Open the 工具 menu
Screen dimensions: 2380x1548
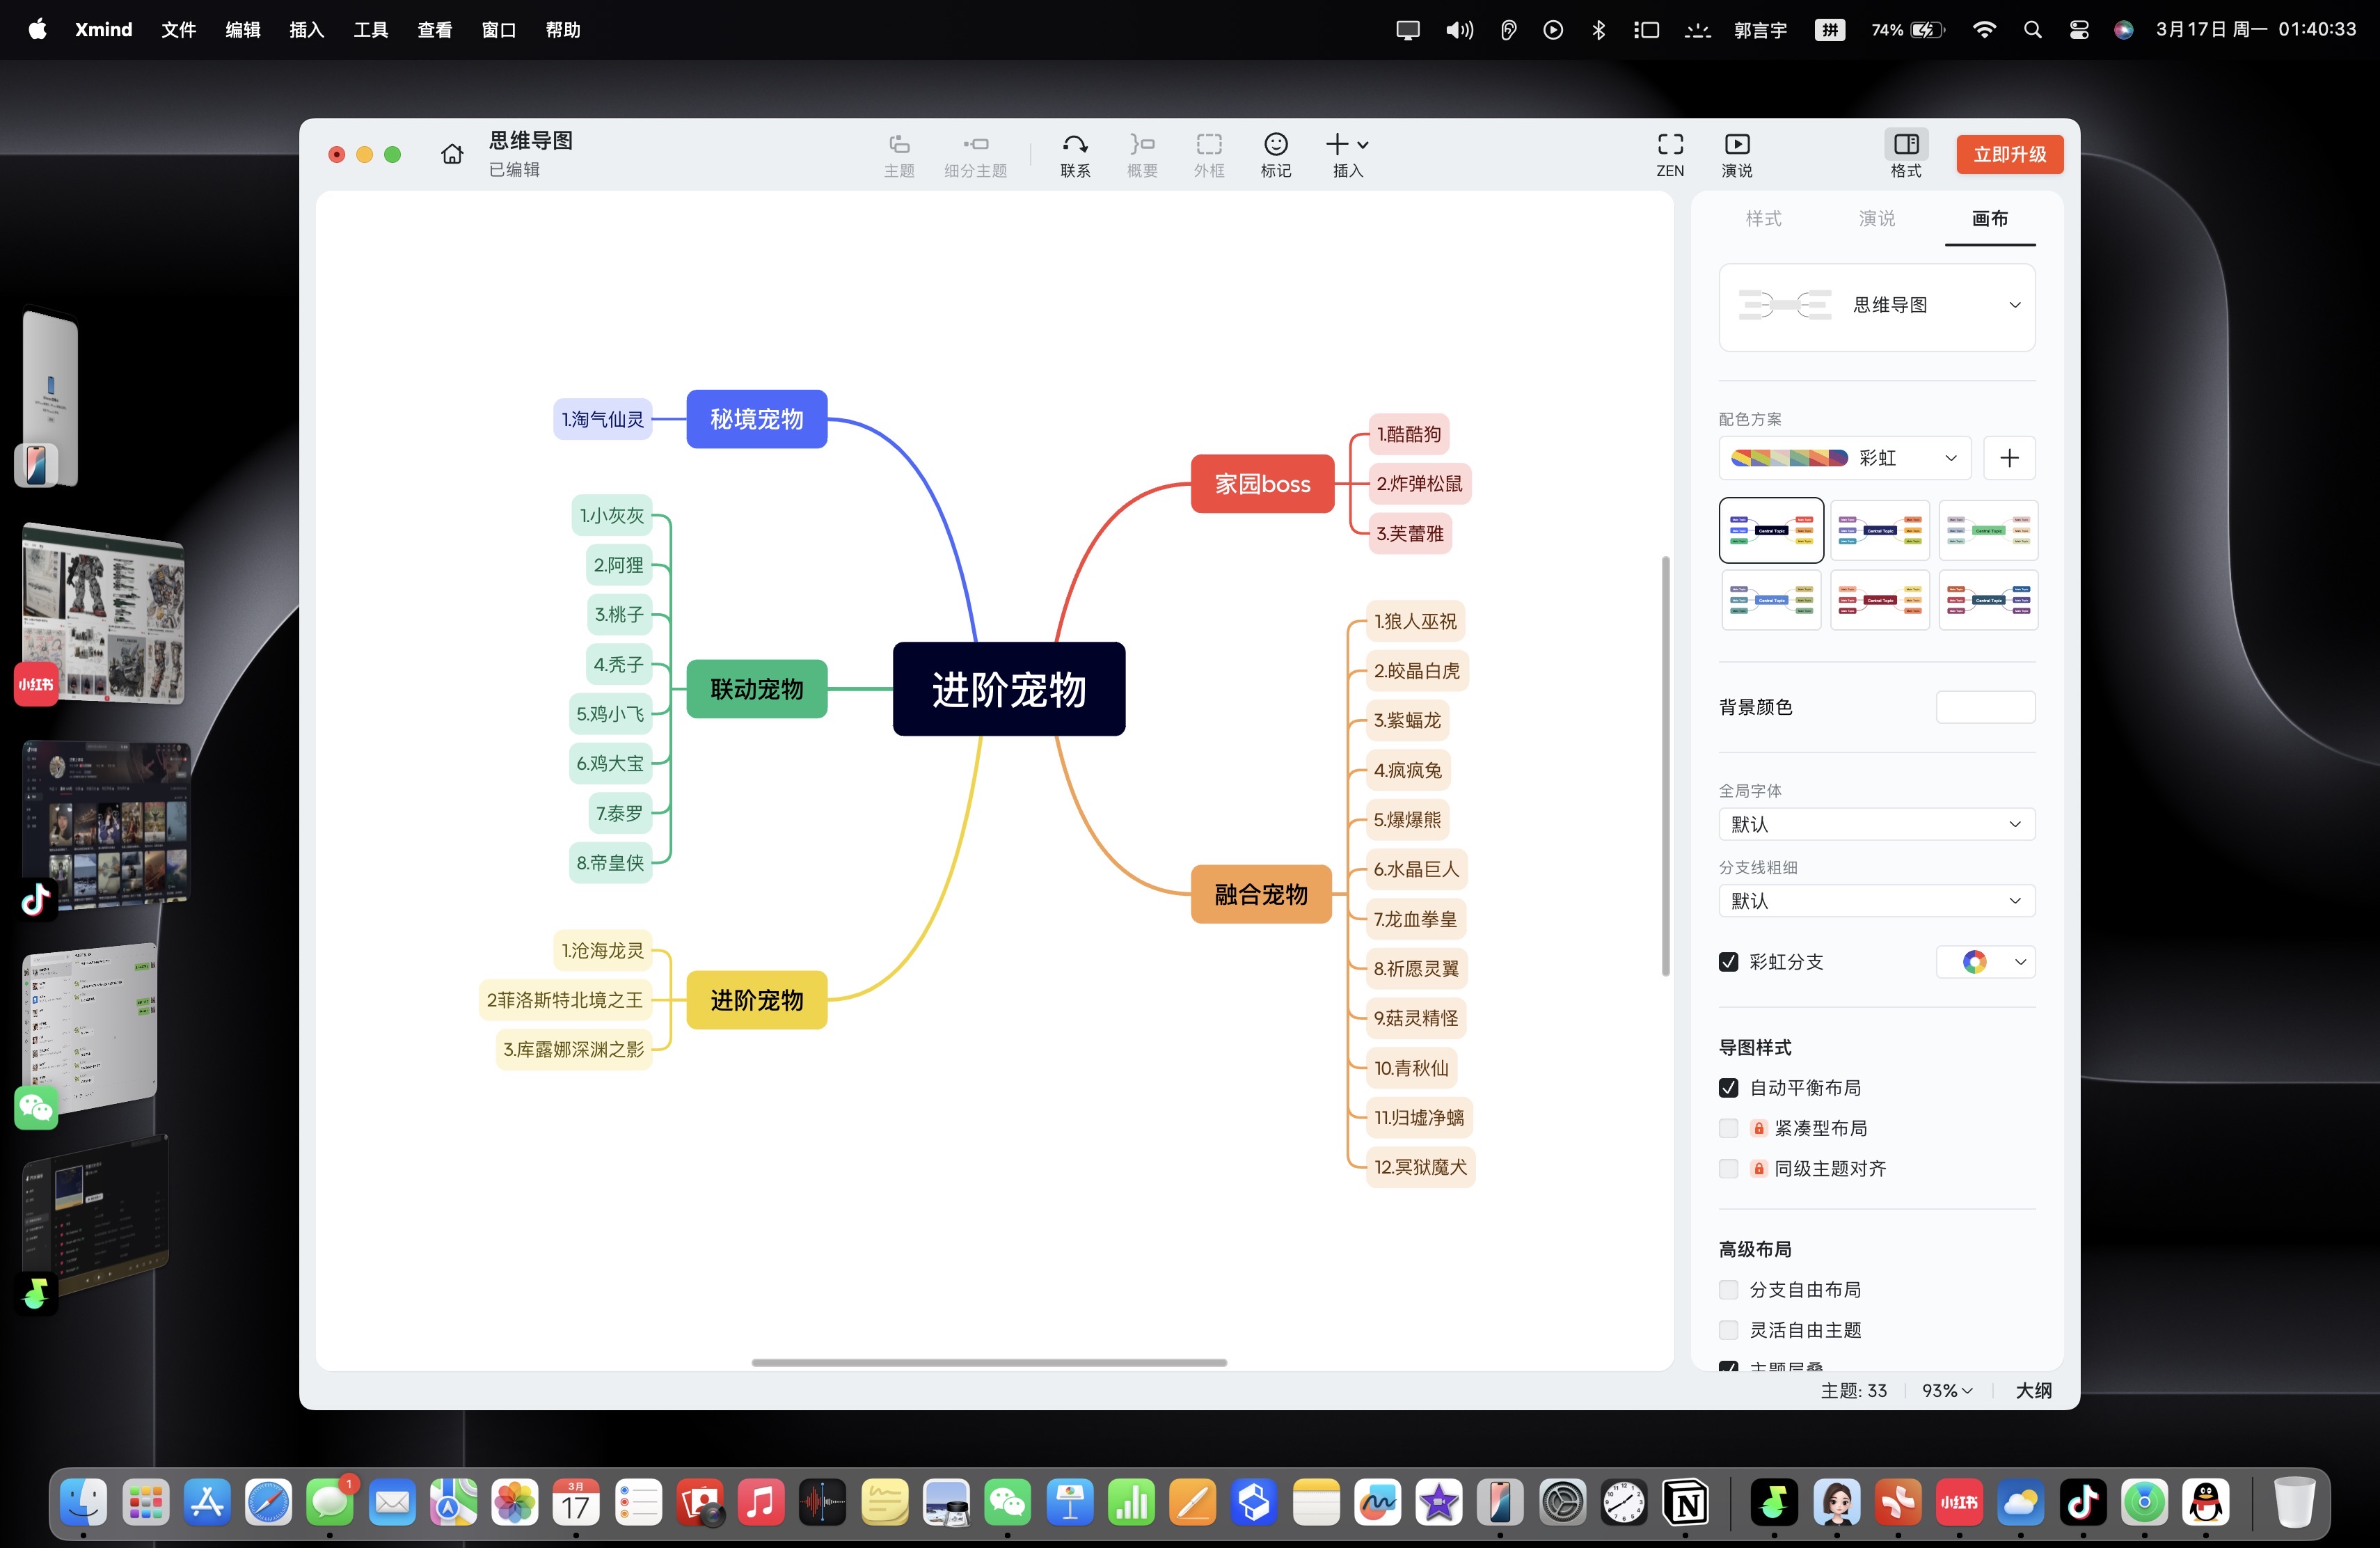(370, 30)
